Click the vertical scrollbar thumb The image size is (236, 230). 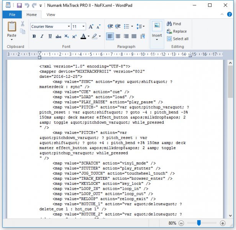230,82
